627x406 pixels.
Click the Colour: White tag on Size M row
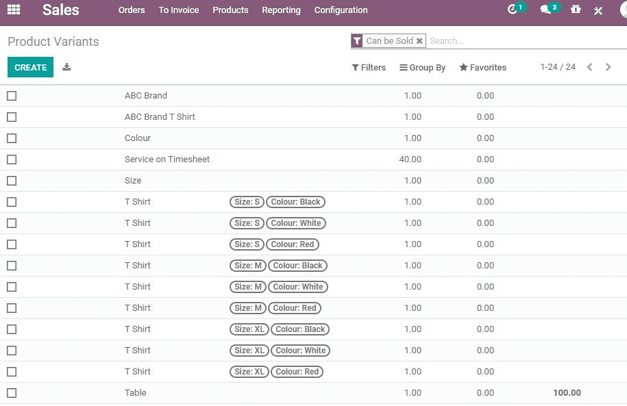point(298,286)
